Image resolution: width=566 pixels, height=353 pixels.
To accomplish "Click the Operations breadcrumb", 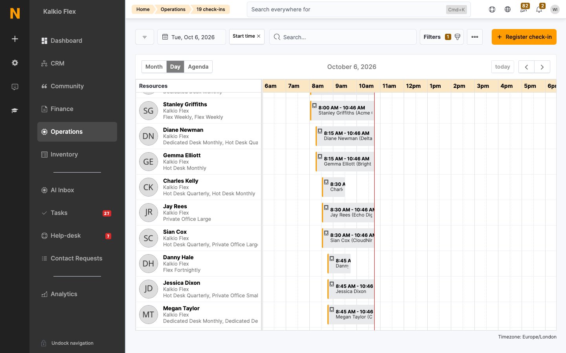I will 173,9.
